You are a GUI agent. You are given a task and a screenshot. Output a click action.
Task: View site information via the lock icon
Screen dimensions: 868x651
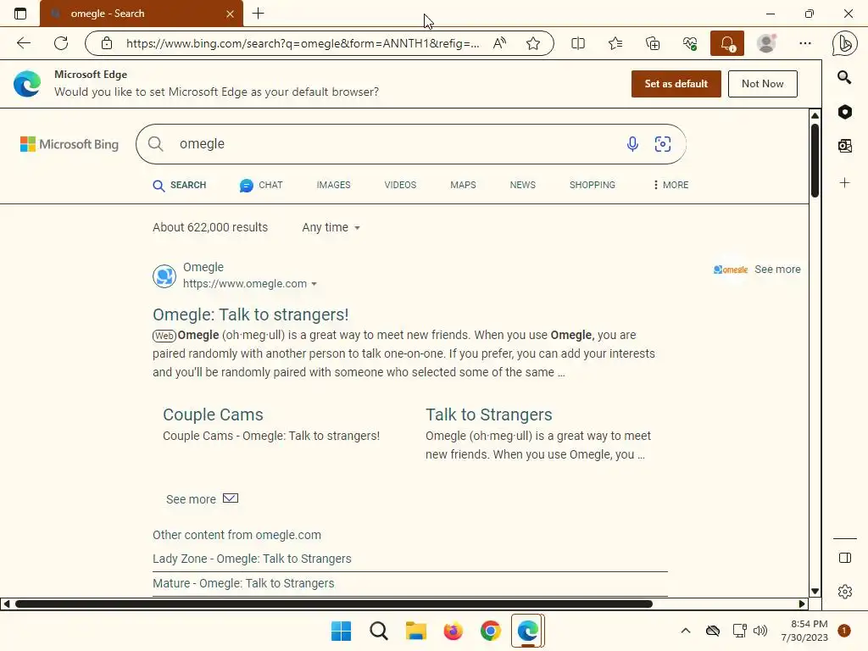pos(107,43)
